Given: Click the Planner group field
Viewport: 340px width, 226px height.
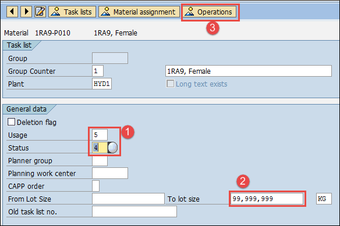Looking at the screenshot, I should (100, 160).
